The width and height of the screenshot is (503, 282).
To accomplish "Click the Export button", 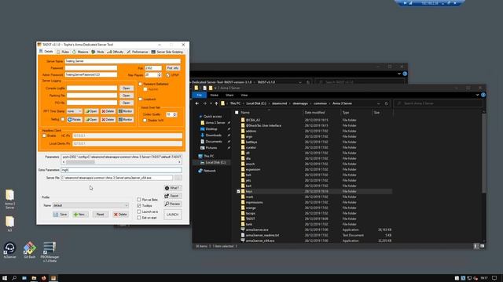I will [x=173, y=196].
